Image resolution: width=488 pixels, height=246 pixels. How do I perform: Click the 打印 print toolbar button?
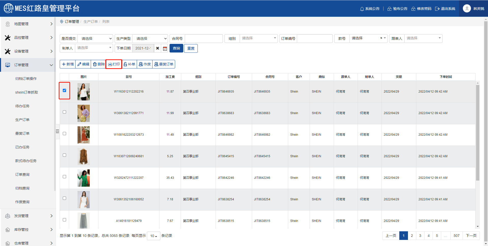pos(114,64)
